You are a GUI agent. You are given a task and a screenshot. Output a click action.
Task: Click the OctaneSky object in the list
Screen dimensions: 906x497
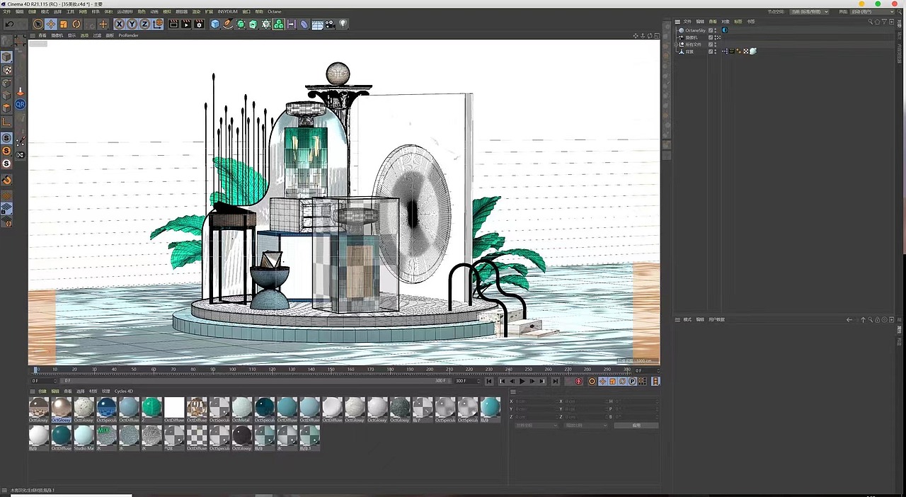[694, 30]
